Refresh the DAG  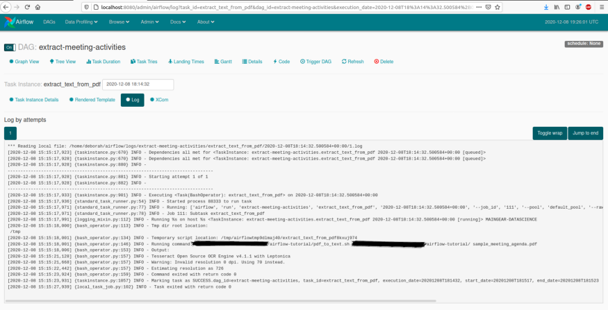[x=353, y=62]
